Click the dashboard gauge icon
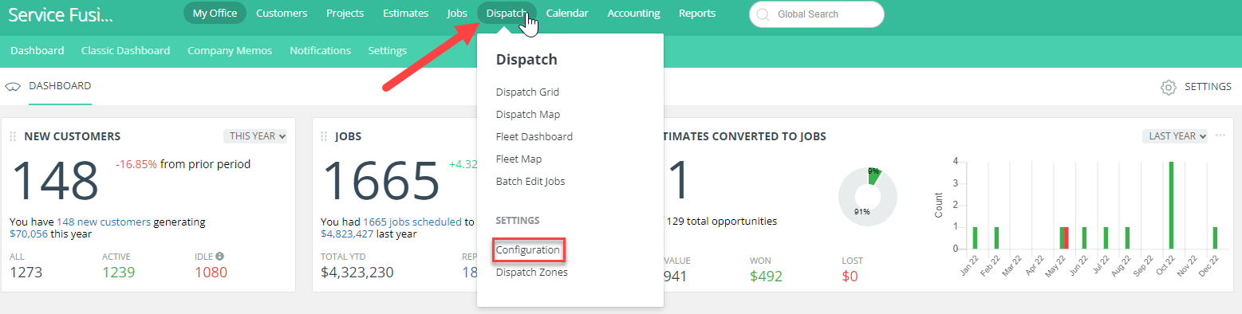The height and width of the screenshot is (314, 1242). click(12, 87)
